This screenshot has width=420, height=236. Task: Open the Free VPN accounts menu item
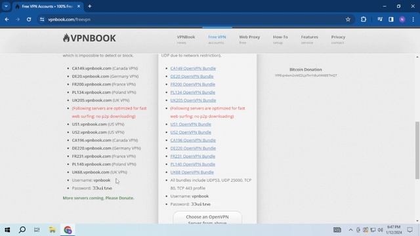coord(217,39)
